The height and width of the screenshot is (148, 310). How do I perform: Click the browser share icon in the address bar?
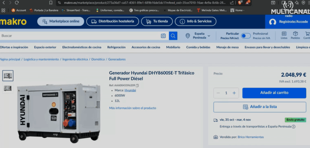tap(232, 3)
